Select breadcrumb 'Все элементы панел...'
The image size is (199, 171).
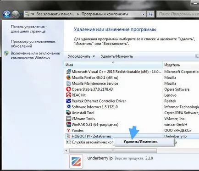point(55,14)
